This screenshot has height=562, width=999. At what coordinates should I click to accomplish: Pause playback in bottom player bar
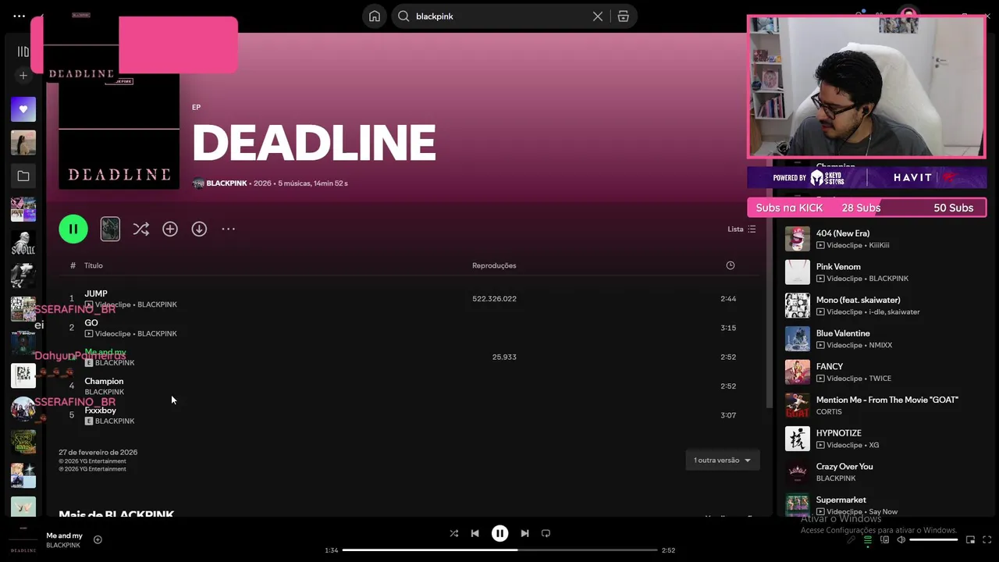coord(499,533)
